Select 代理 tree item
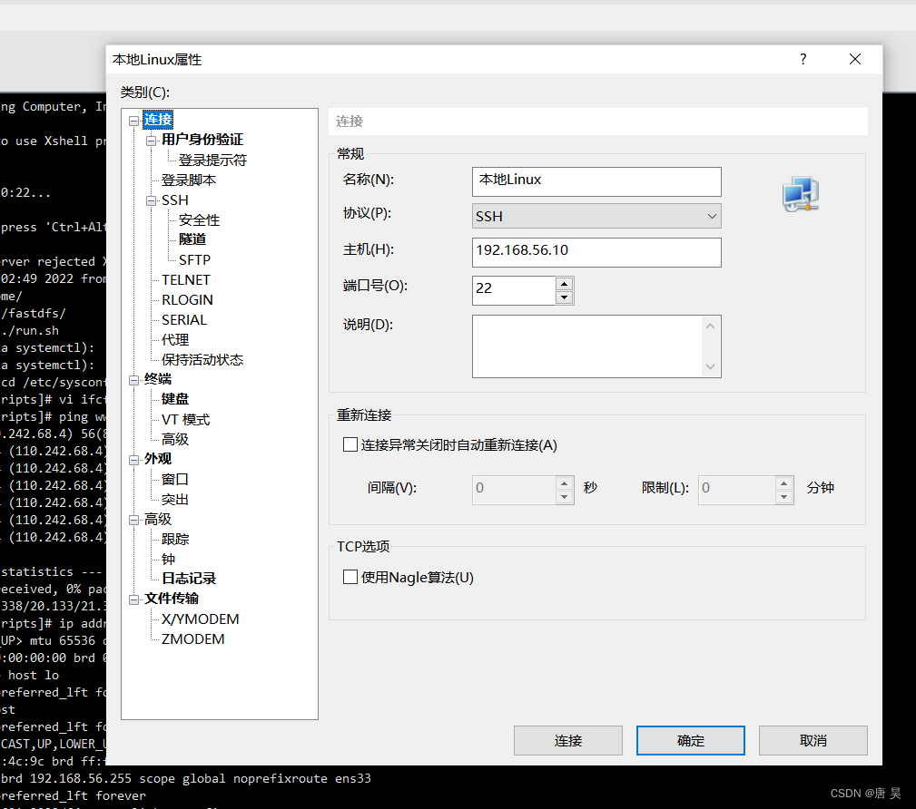The height and width of the screenshot is (809, 916). pyautogui.click(x=174, y=340)
